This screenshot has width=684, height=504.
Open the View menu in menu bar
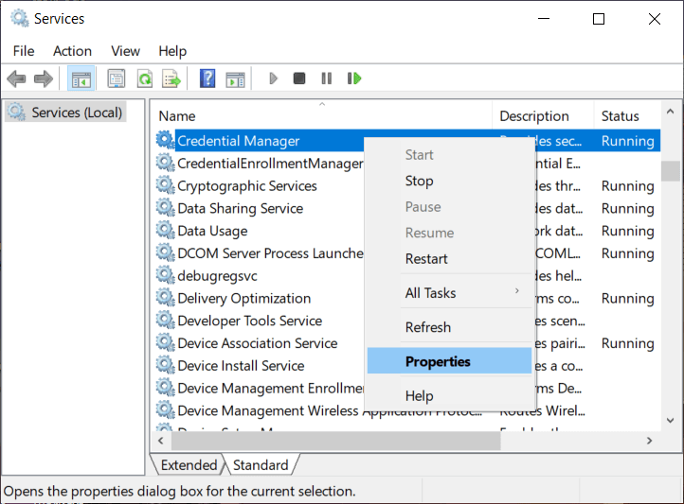coord(125,51)
